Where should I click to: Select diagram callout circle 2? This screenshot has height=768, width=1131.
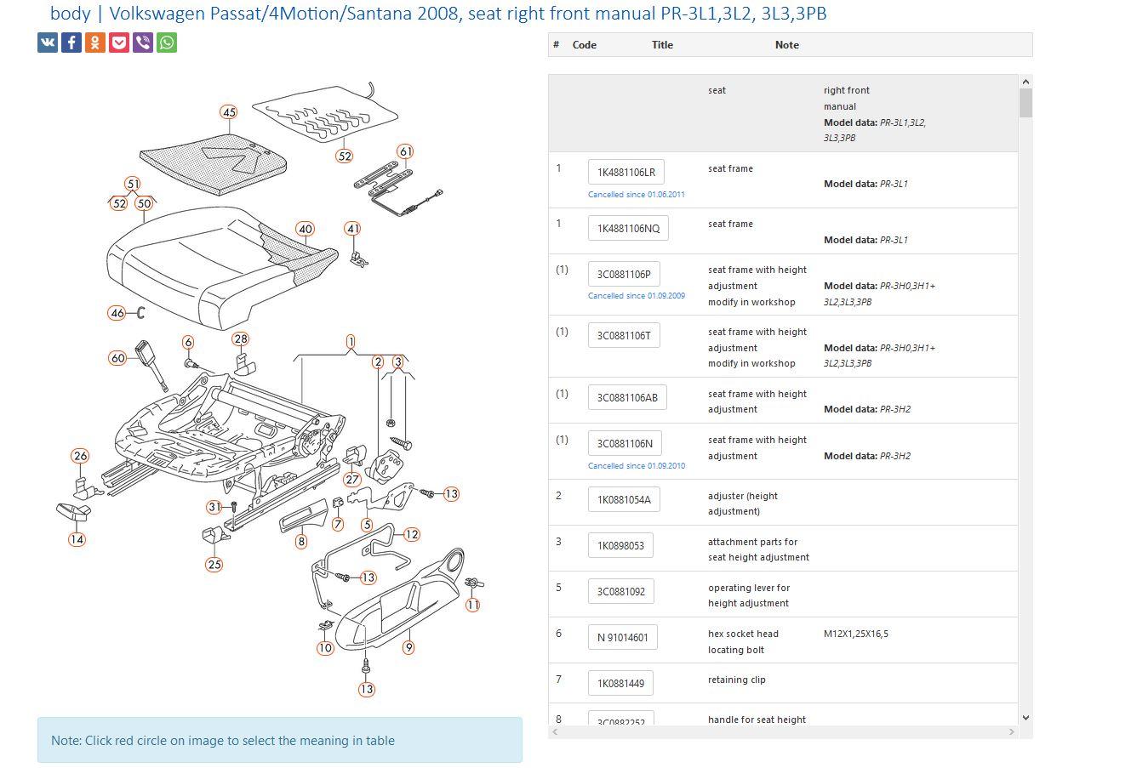[378, 362]
